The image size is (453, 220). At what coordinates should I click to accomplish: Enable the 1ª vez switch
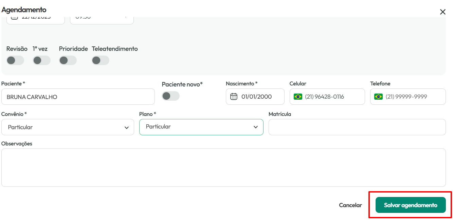tap(41, 60)
